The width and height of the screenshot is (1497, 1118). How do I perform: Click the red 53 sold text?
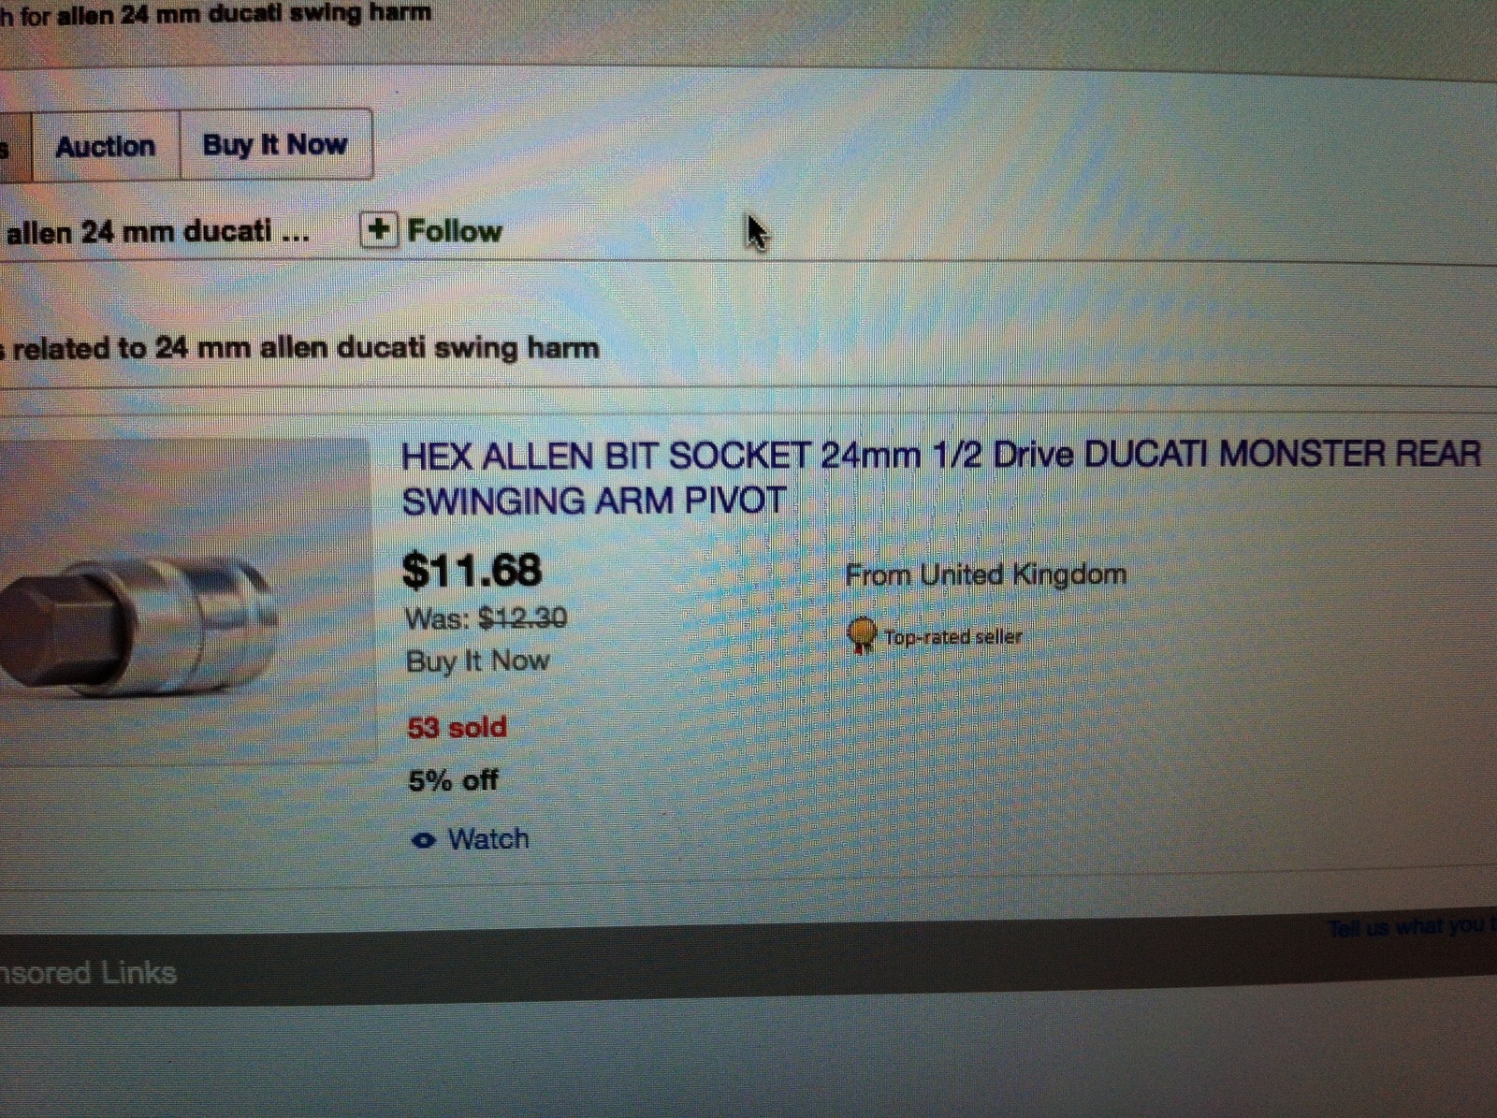point(457,727)
